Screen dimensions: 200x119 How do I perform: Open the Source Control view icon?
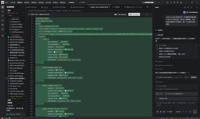click(x=3, y=16)
